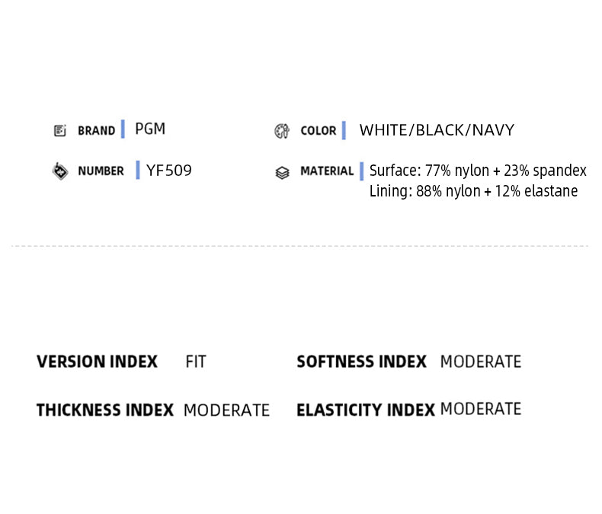Image resolution: width=602 pixels, height=514 pixels.
Task: Click the SOFTNESS INDEX heading
Action: [361, 362]
